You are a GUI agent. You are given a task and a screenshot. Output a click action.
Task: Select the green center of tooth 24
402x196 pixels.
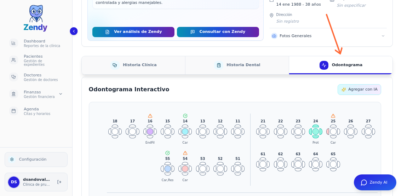click(316, 132)
